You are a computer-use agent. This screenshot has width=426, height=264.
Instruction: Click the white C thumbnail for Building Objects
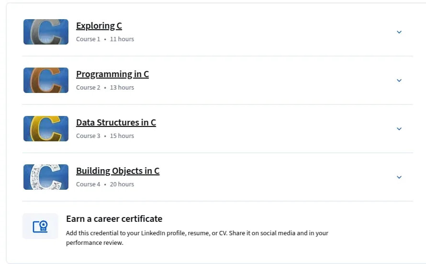[x=46, y=177]
